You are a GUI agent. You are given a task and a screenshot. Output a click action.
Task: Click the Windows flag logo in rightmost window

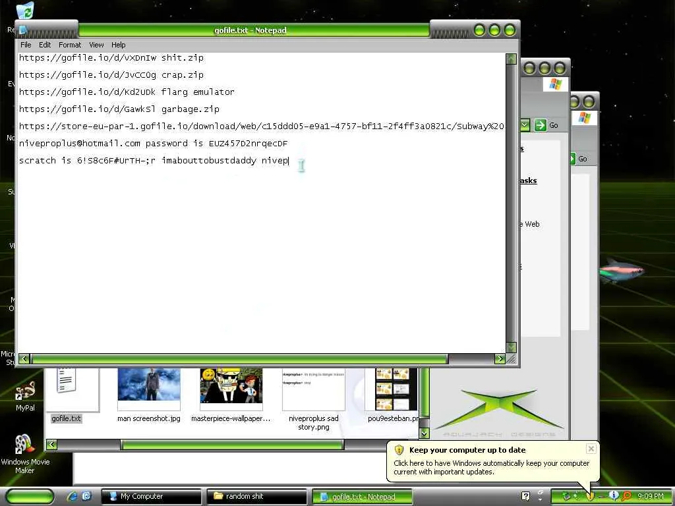coord(584,118)
